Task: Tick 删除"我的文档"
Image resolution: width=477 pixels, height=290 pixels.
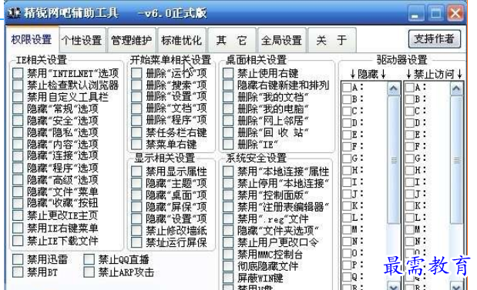Action: click(x=228, y=97)
